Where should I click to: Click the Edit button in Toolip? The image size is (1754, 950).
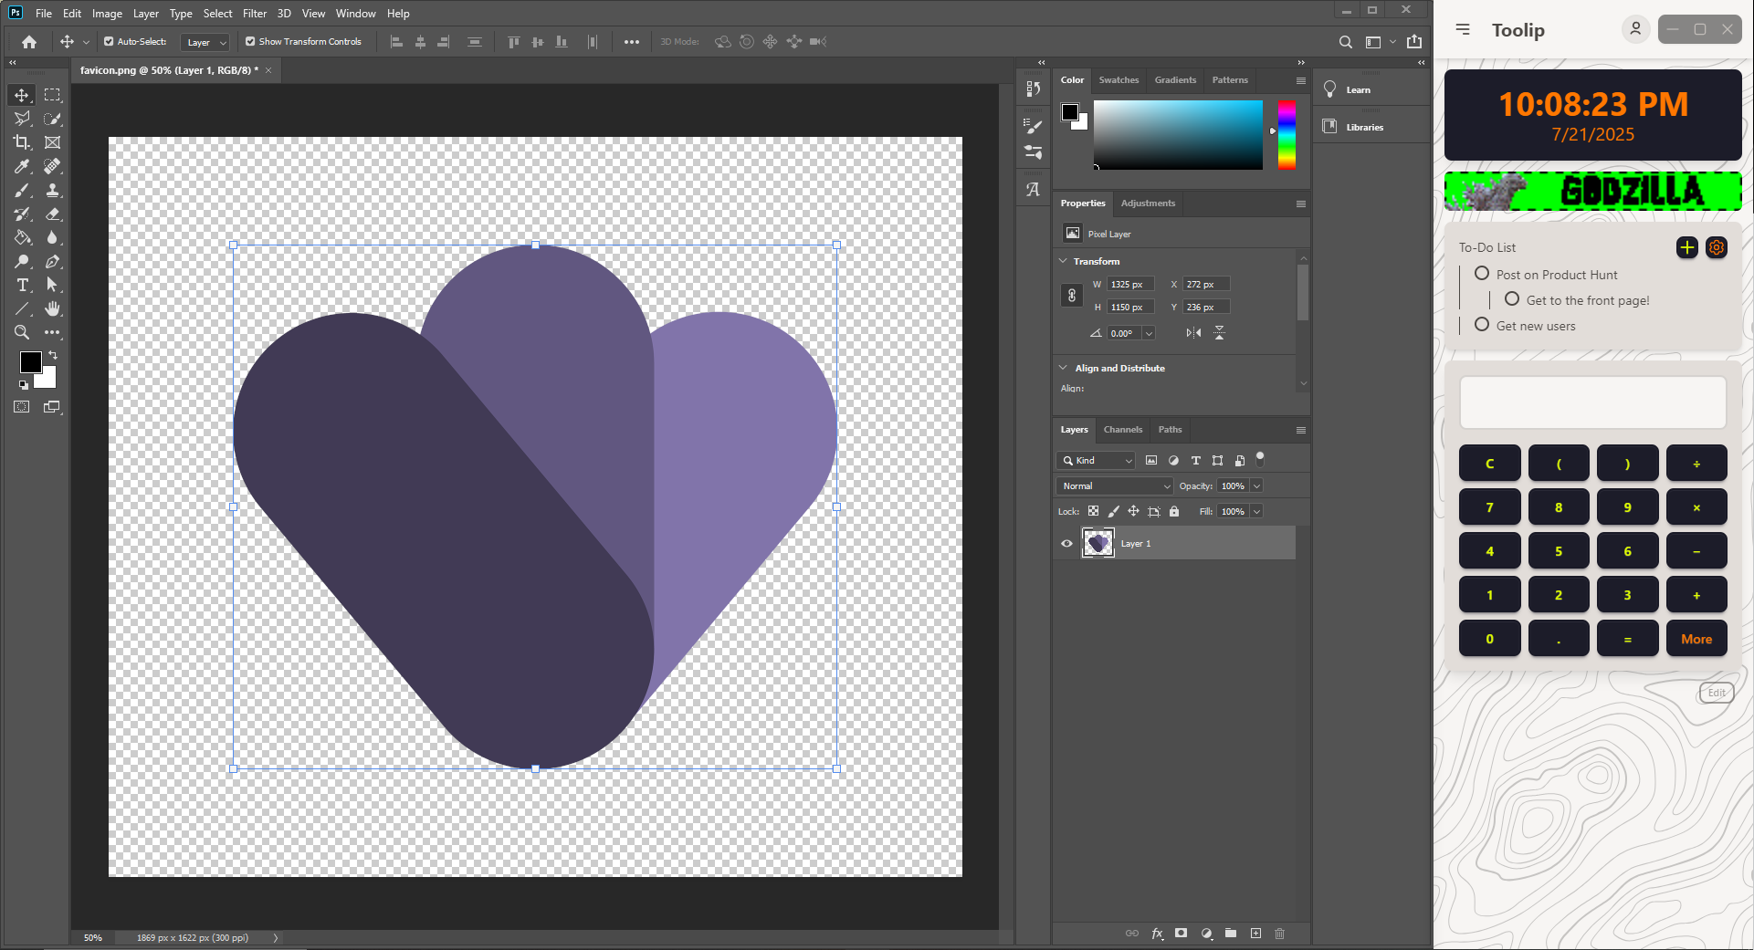coord(1717,693)
